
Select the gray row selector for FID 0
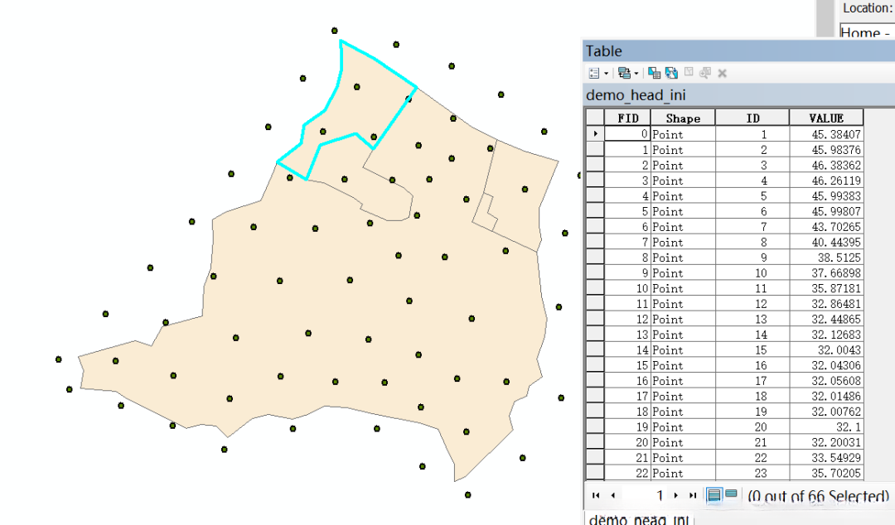point(594,134)
